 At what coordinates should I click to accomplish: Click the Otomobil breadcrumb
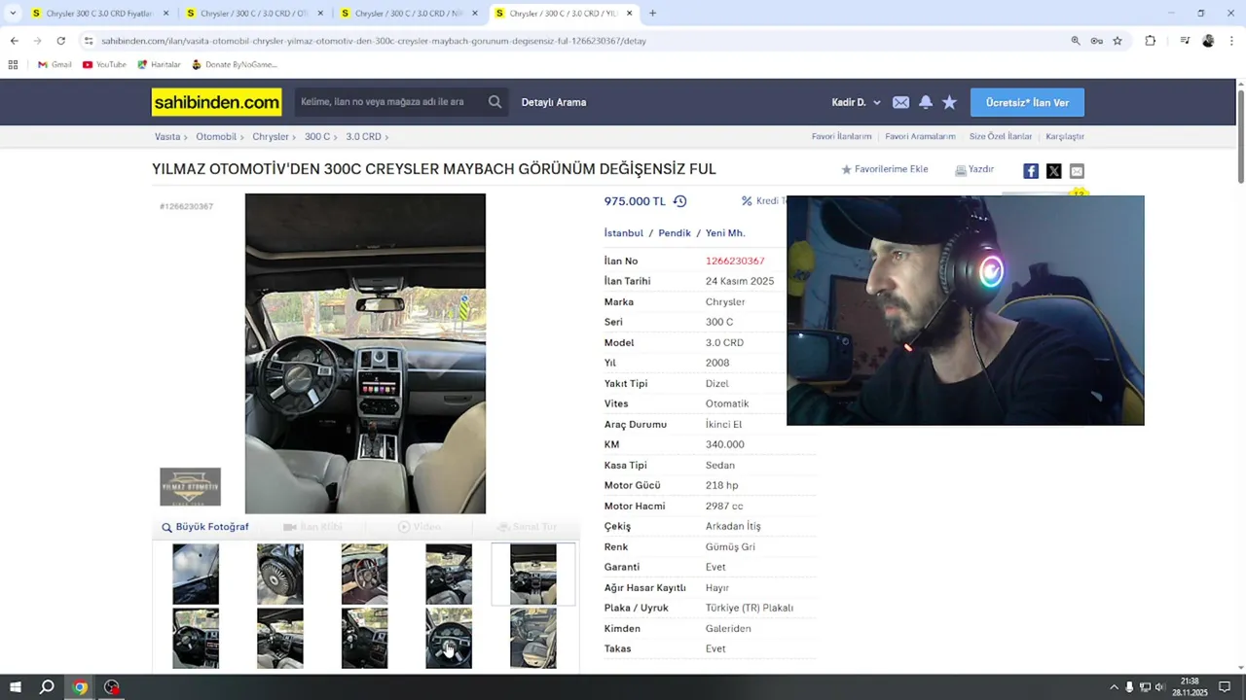216,137
